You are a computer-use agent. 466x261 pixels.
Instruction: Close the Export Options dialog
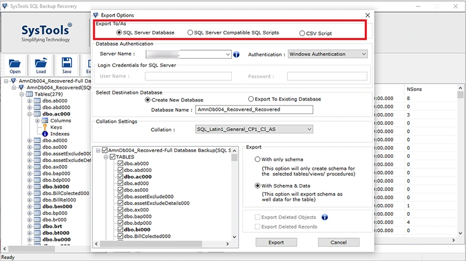click(x=368, y=15)
